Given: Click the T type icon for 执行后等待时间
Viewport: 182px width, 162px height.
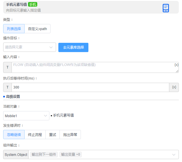Looking at the screenshot, I should click(x=8, y=87).
